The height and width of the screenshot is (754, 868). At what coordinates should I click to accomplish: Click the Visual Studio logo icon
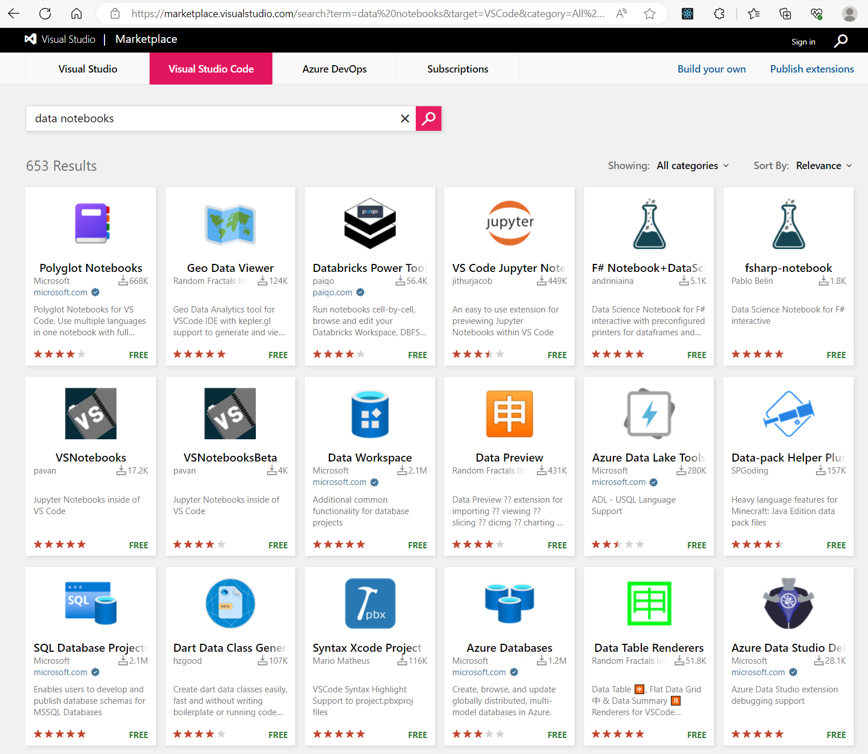(31, 39)
